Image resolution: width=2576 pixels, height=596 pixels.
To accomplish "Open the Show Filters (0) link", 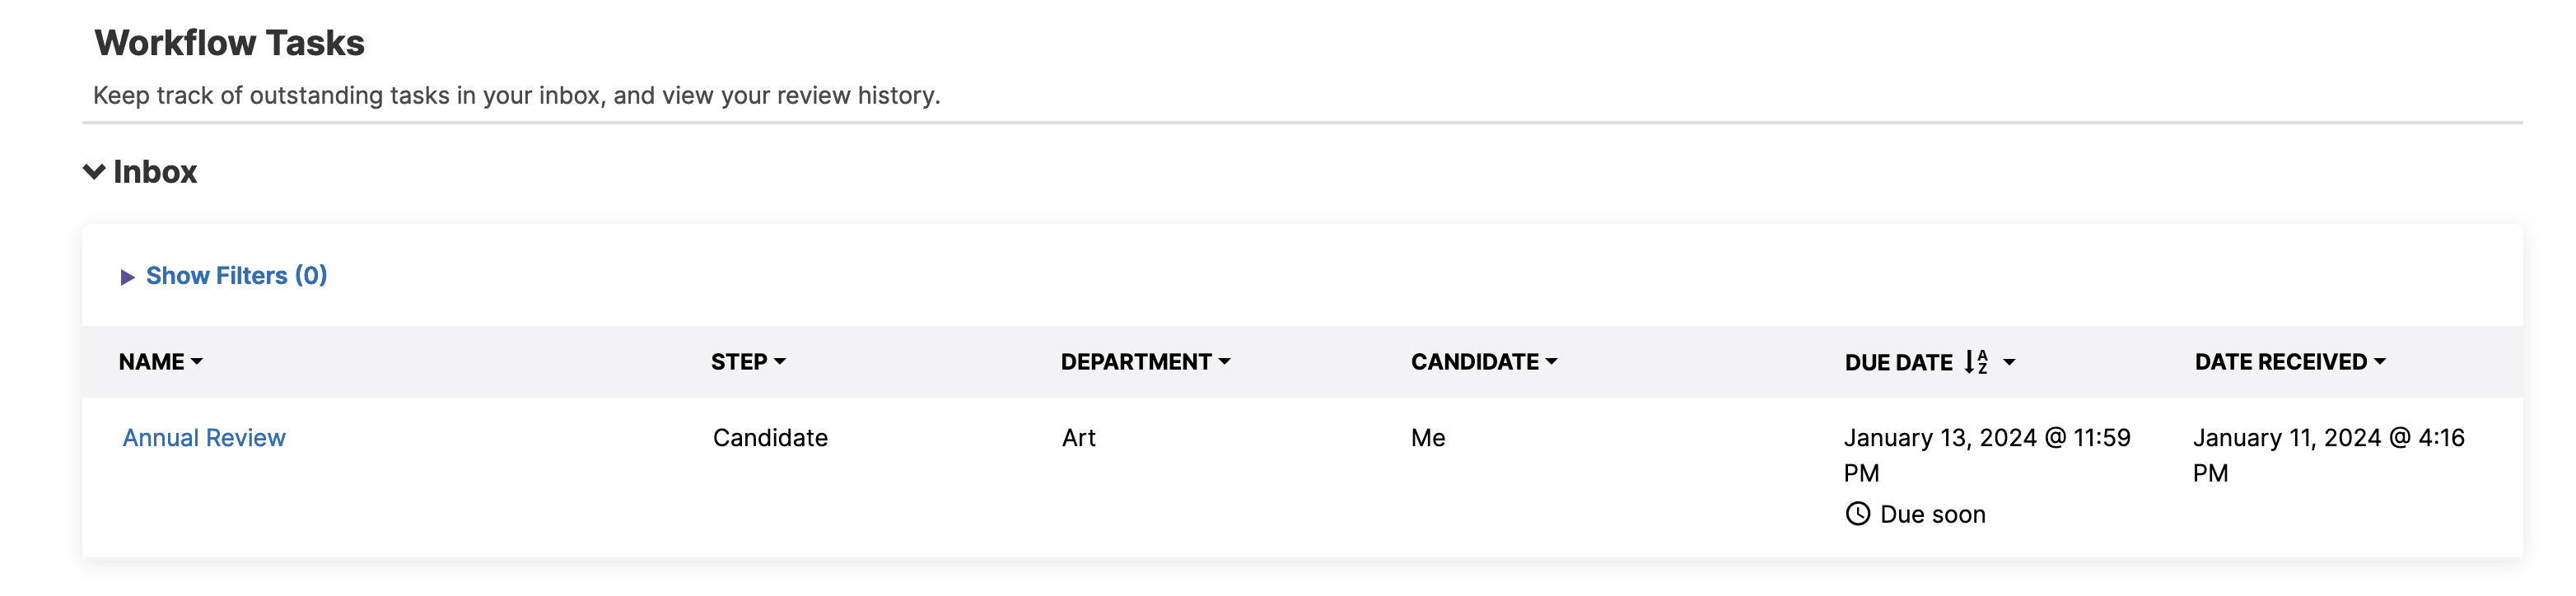I will coord(236,276).
